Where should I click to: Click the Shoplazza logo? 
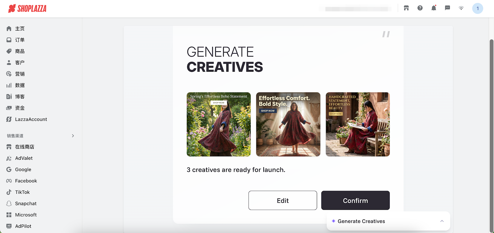[27, 8]
